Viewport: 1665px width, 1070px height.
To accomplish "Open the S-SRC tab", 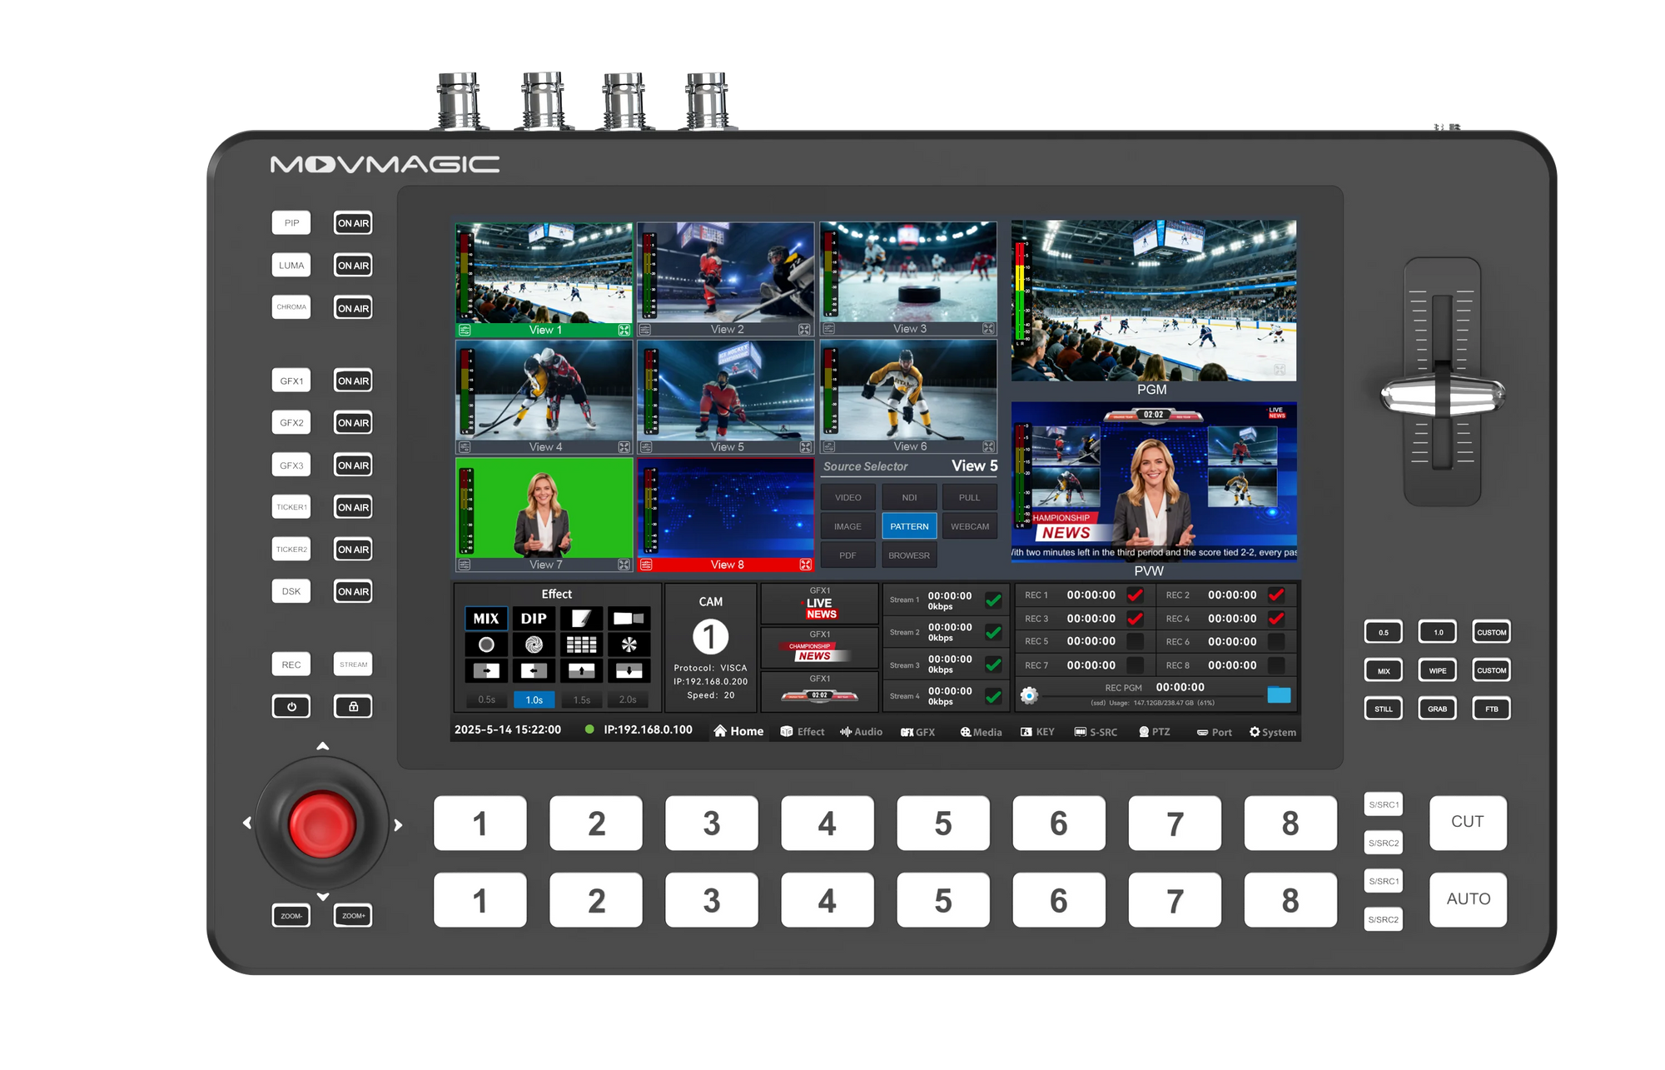I will [x=1096, y=732].
